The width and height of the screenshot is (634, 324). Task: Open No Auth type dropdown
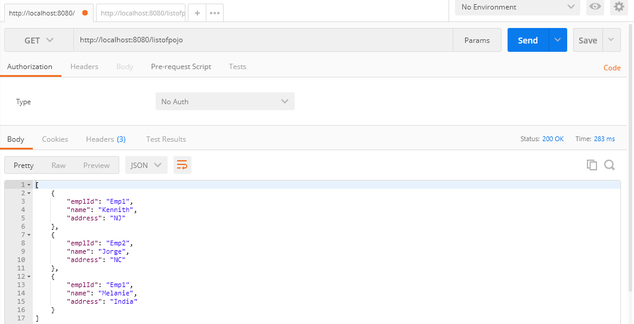225,101
